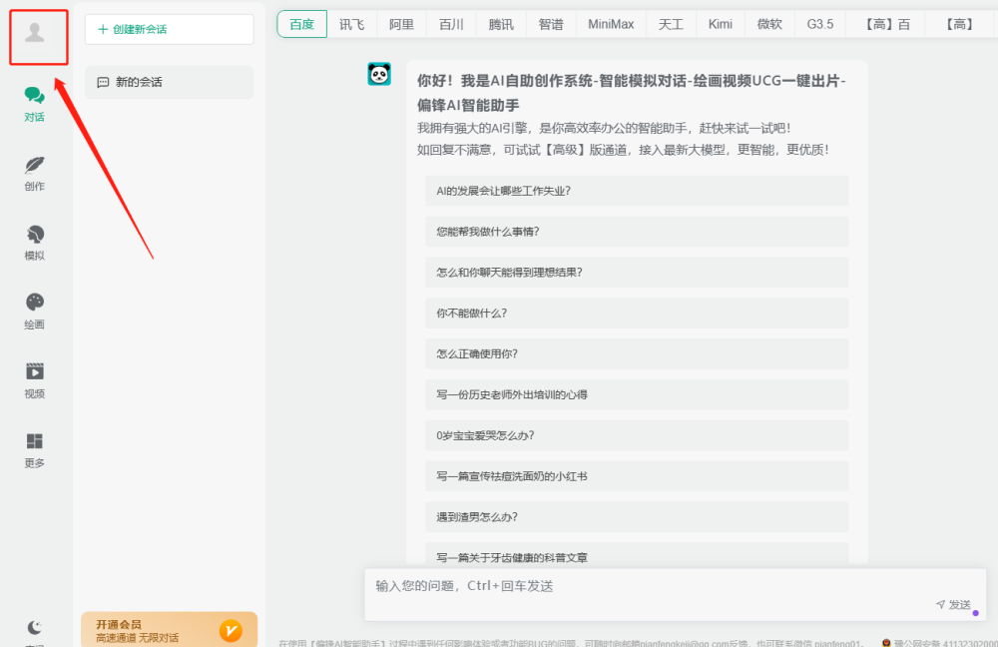Select the G3.5 model tab
The image size is (998, 647).
820,24
